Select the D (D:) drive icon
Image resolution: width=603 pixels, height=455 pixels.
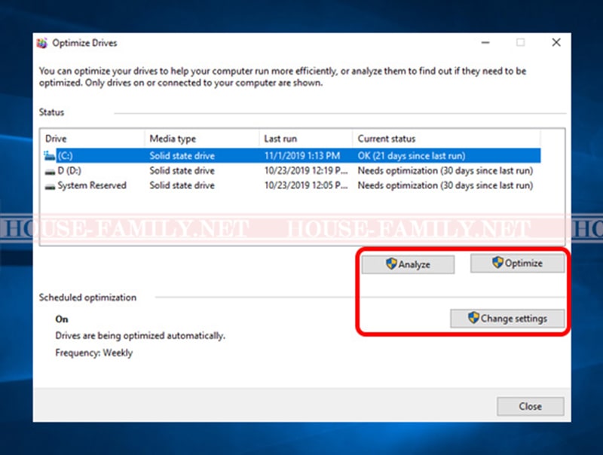[x=50, y=172]
